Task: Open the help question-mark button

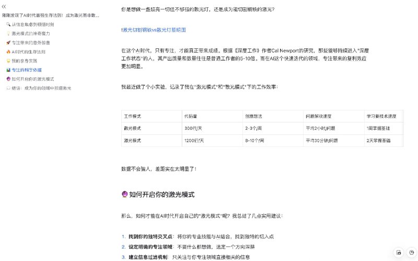Action: pyautogui.click(x=412, y=253)
